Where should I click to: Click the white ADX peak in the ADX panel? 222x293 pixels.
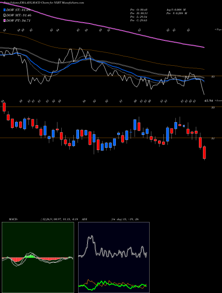click(91, 237)
